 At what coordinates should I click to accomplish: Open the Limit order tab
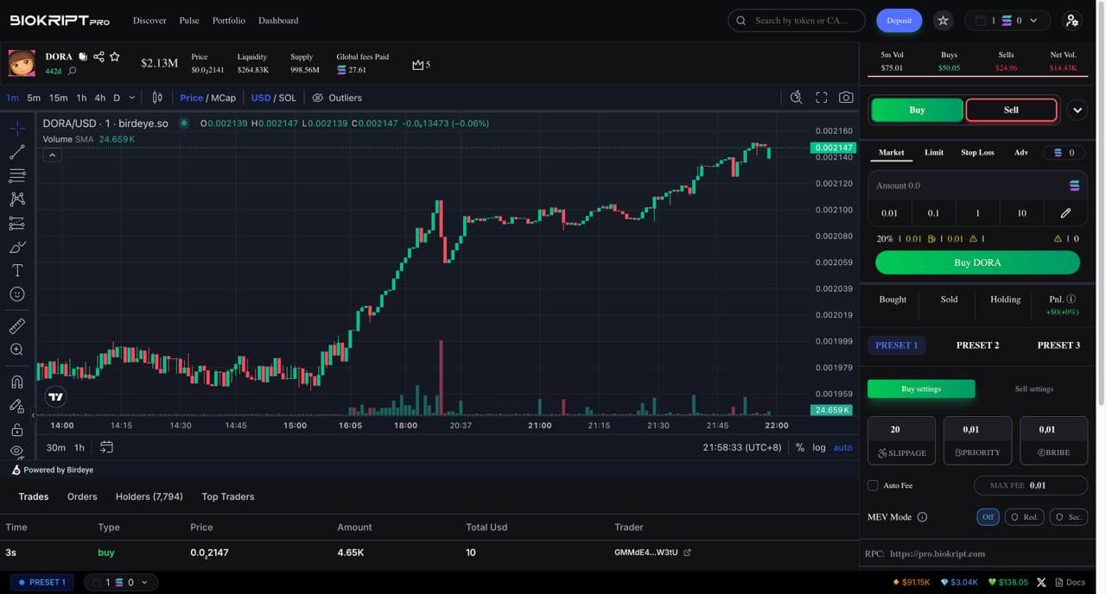[933, 153]
